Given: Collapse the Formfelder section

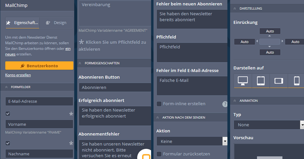Looking at the screenshot, I should coord(7,87).
